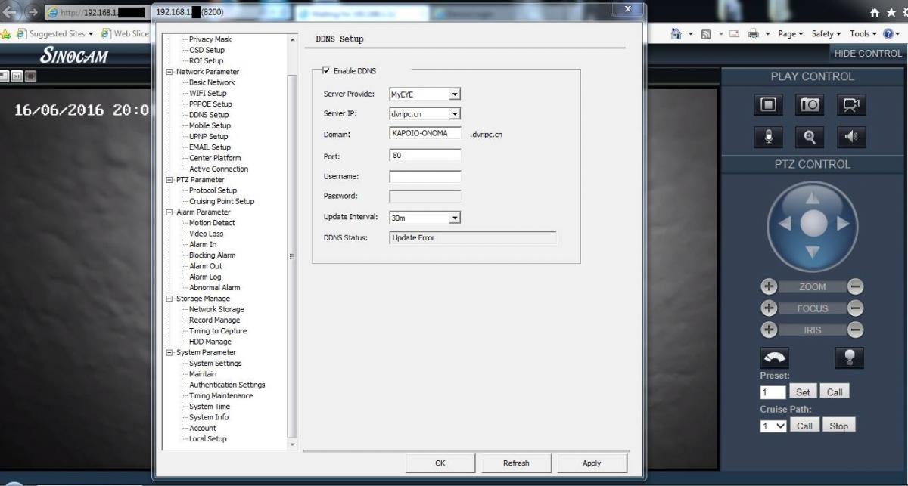Collapse the Alarm Parameter tree node
This screenshot has width=908, height=486.
169,212
